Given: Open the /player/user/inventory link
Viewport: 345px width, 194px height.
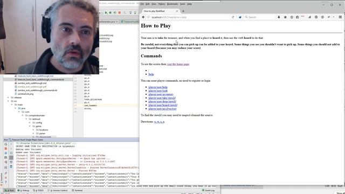Looking at the screenshot, I should point(161,94).
